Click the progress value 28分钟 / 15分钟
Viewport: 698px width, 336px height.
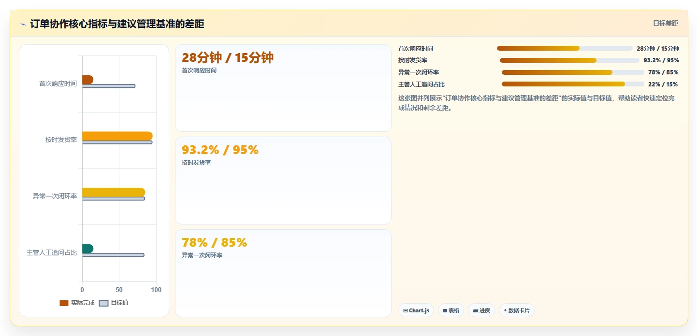pos(658,48)
